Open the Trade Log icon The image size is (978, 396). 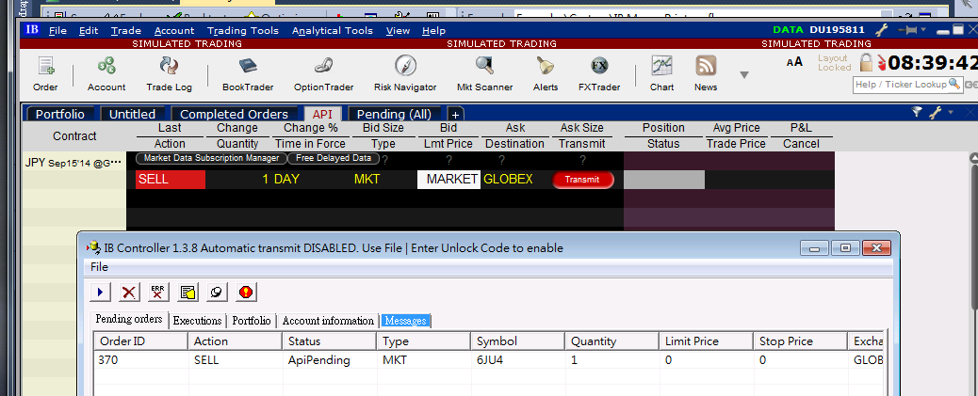coord(169,73)
